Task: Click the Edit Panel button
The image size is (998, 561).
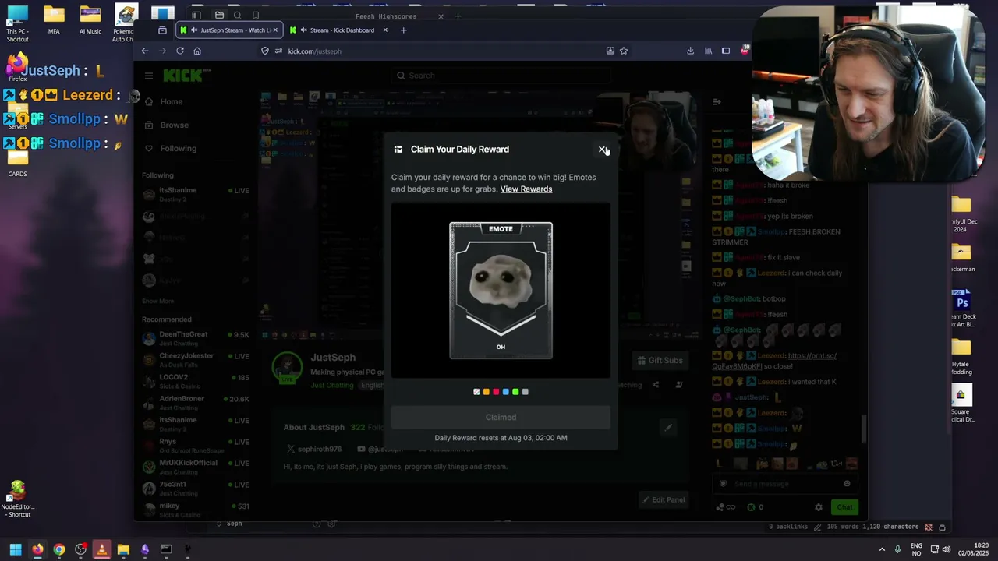Action: (663, 499)
